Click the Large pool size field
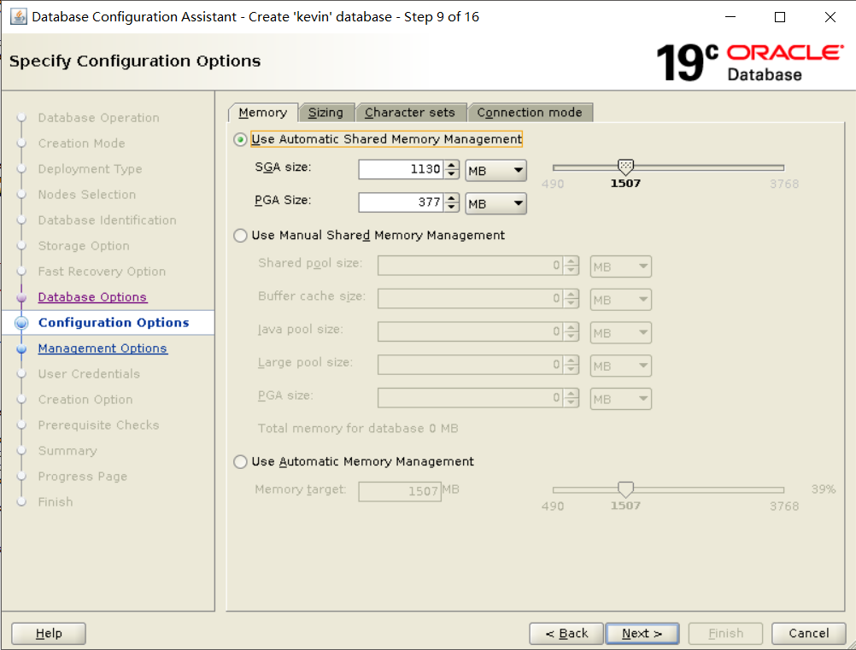 [x=471, y=365]
